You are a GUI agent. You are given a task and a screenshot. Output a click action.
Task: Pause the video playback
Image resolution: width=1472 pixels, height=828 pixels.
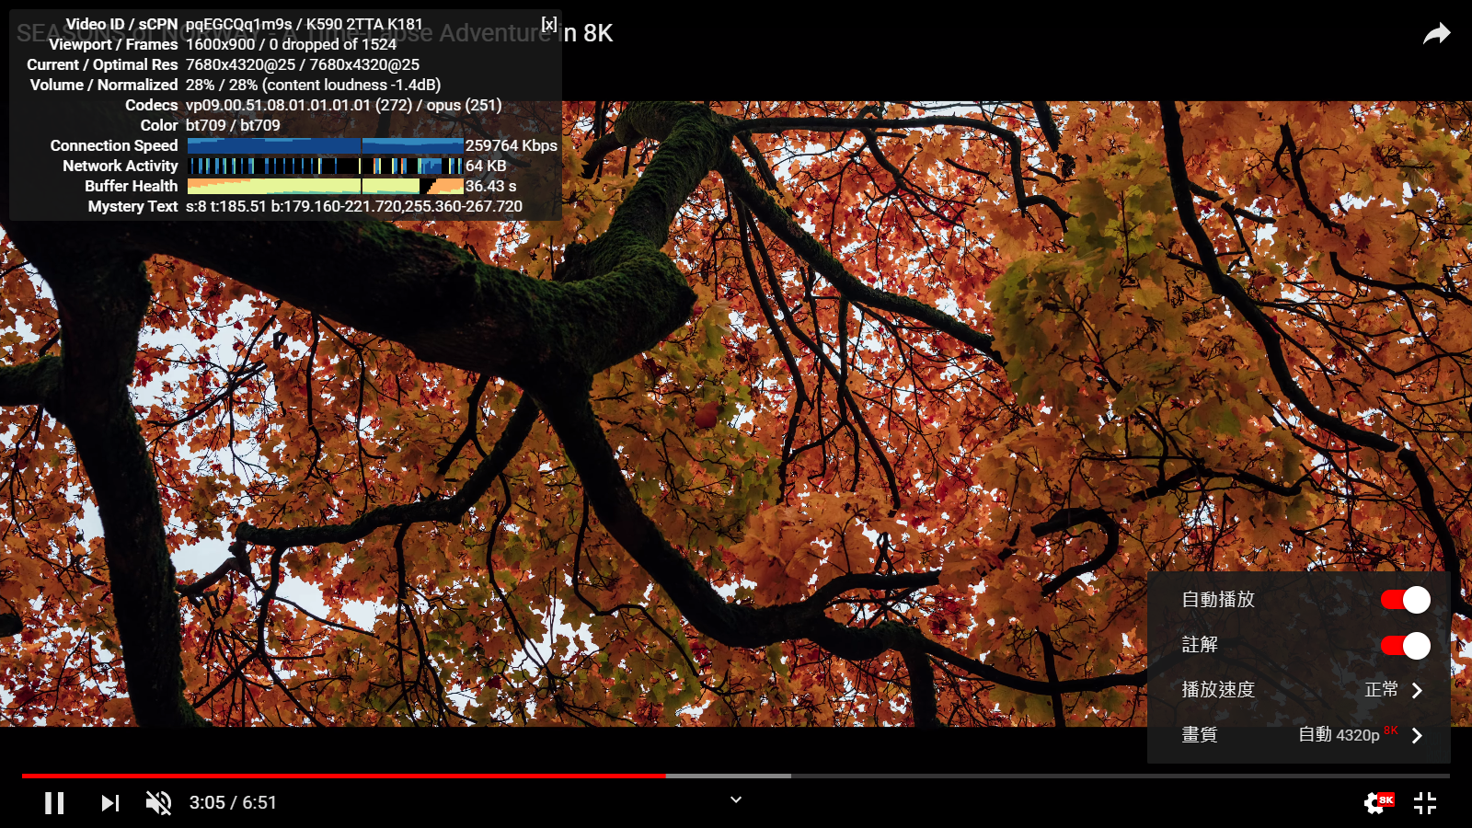54,803
